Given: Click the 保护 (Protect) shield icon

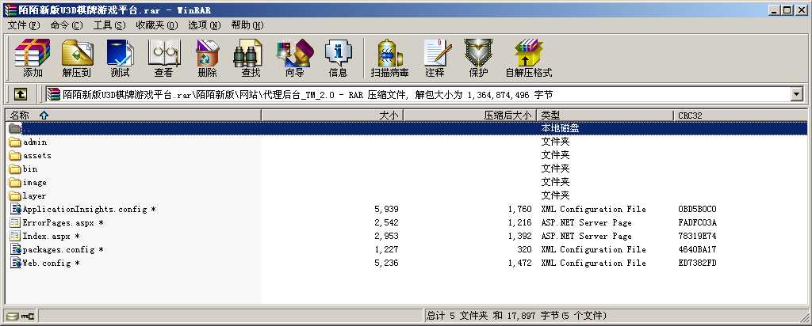Looking at the screenshot, I should click(x=478, y=53).
